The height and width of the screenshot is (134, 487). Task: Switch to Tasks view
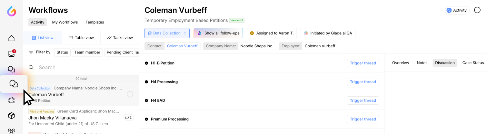[x=120, y=38]
